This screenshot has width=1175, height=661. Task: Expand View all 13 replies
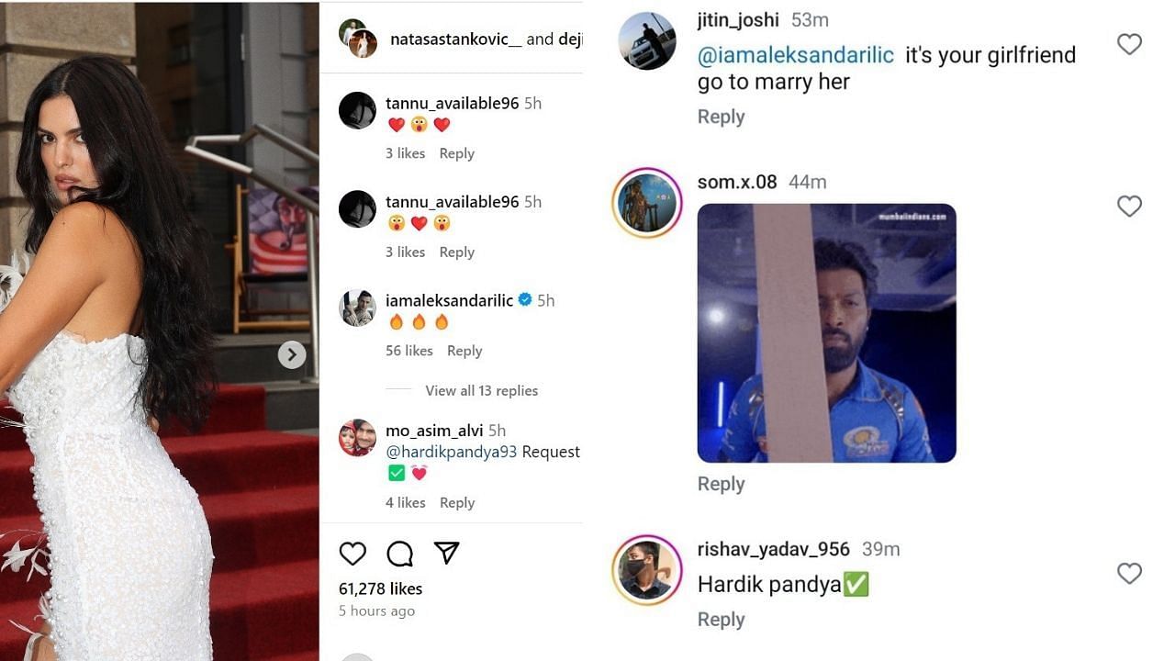(481, 390)
